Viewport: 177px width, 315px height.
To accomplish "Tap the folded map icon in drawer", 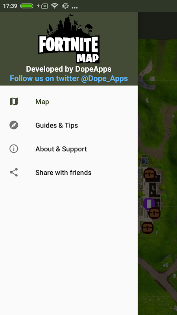I will click(14, 102).
